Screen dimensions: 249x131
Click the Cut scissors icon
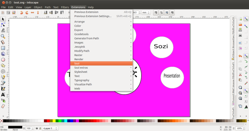click(x=240, y=74)
